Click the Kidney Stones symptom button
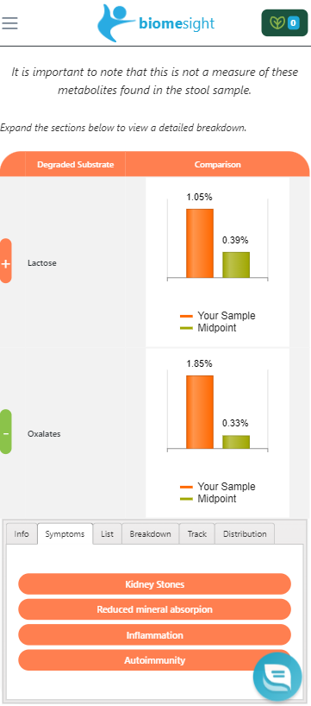 coord(154,584)
